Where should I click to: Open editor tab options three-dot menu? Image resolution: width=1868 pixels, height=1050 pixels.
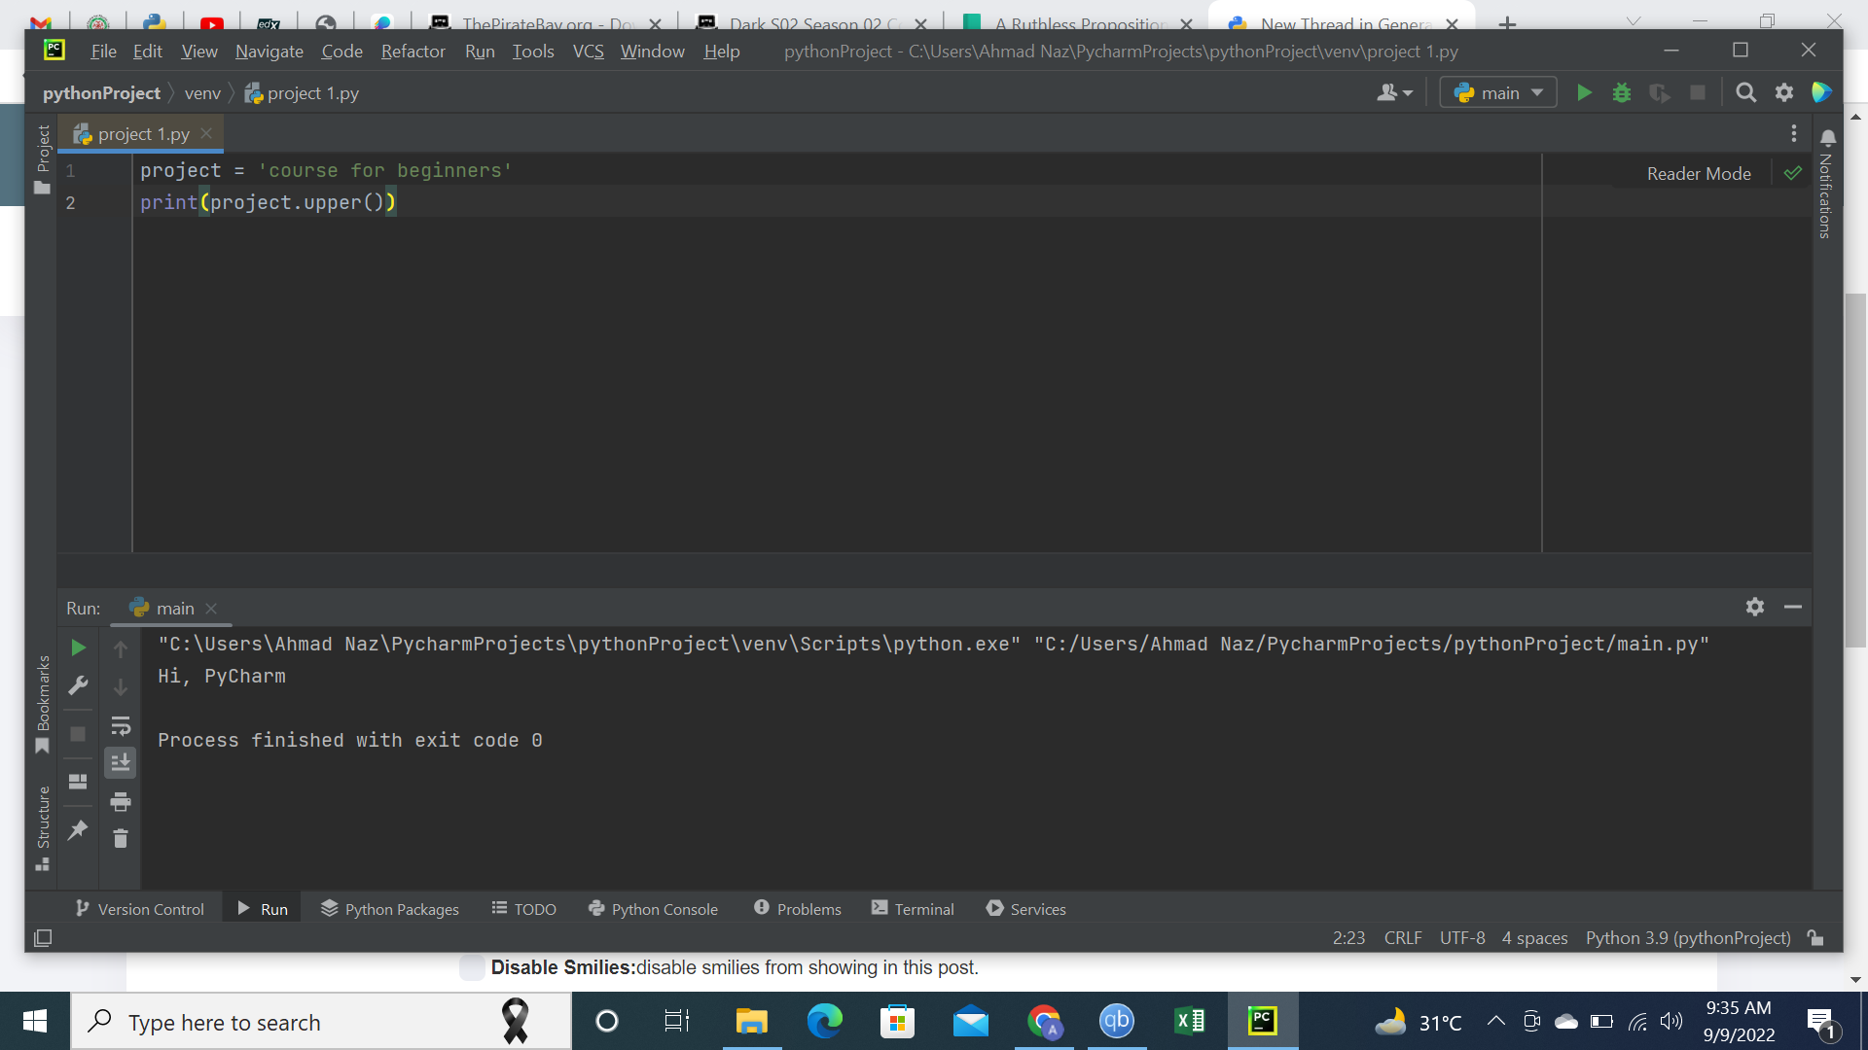pyautogui.click(x=1794, y=134)
